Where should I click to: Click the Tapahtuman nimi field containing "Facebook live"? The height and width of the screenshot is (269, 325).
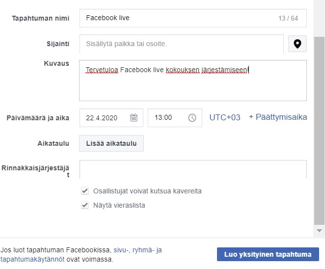click(x=177, y=18)
